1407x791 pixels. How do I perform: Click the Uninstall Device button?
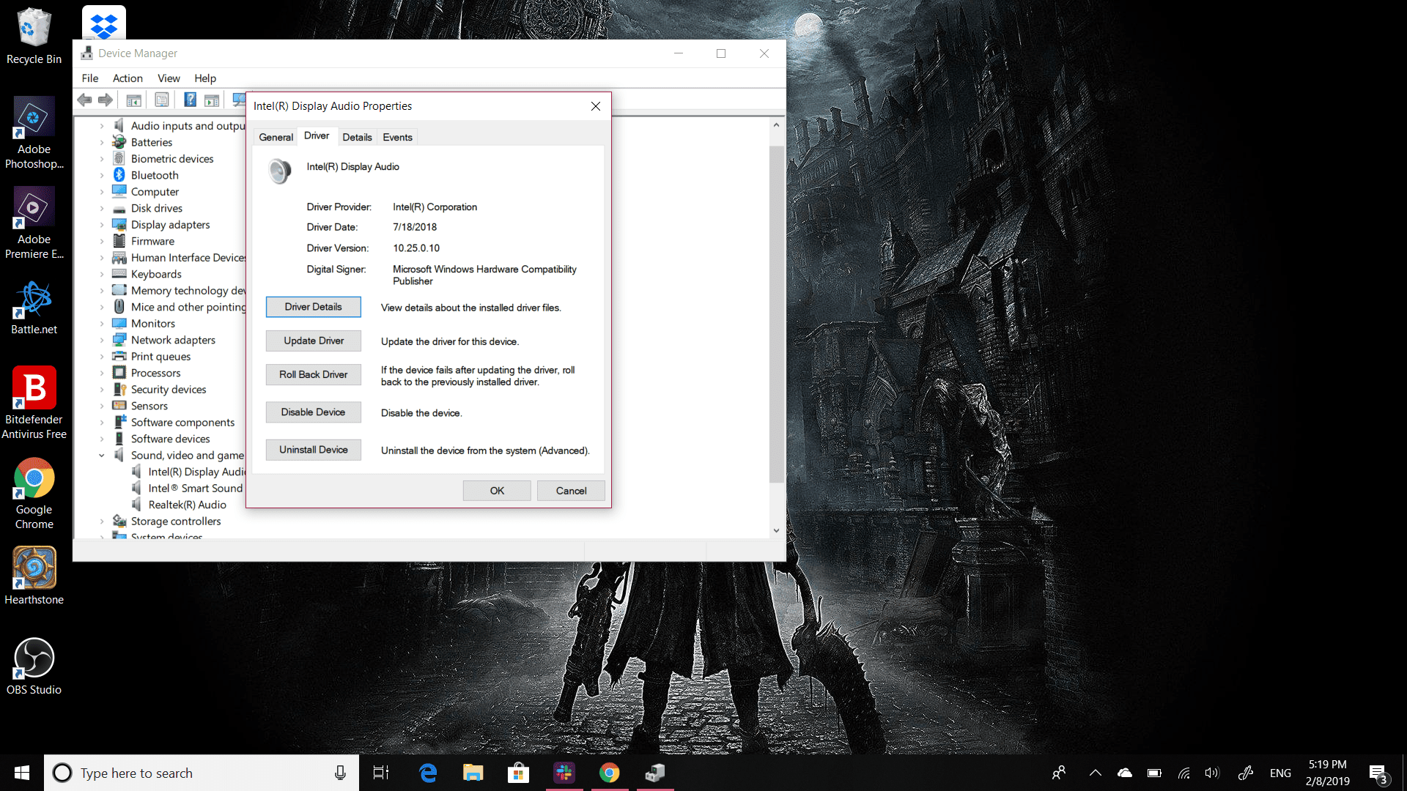(x=314, y=450)
